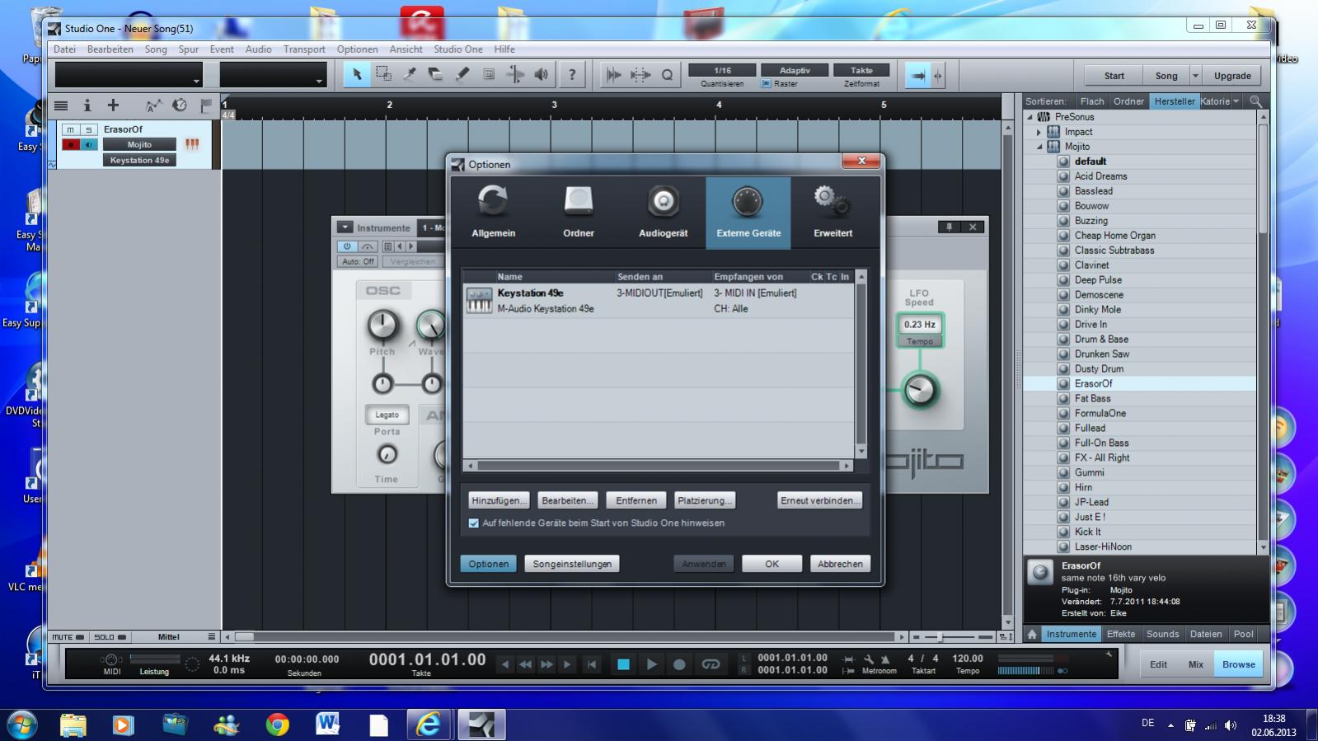The image size is (1318, 741).
Task: Click the Hinzufügen... button
Action: 499,500
